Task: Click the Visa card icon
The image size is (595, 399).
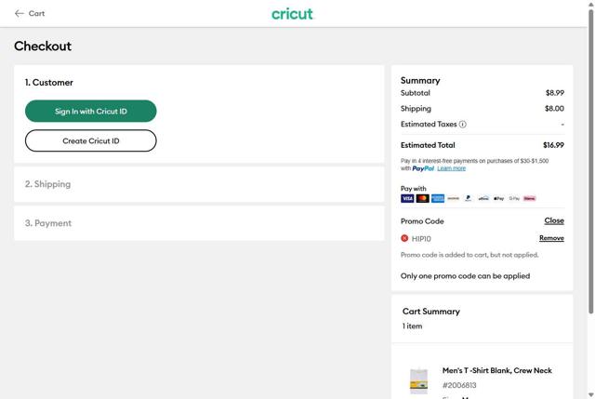Action: point(407,198)
